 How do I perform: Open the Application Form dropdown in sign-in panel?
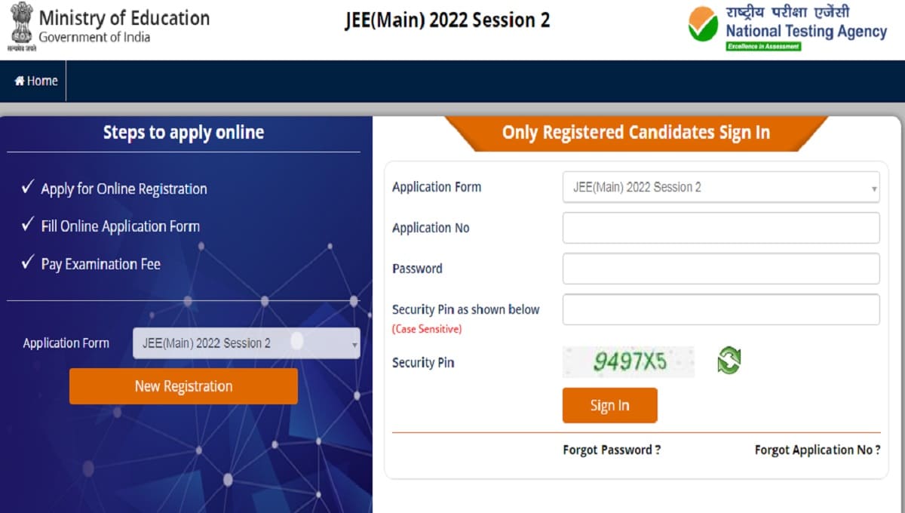720,187
